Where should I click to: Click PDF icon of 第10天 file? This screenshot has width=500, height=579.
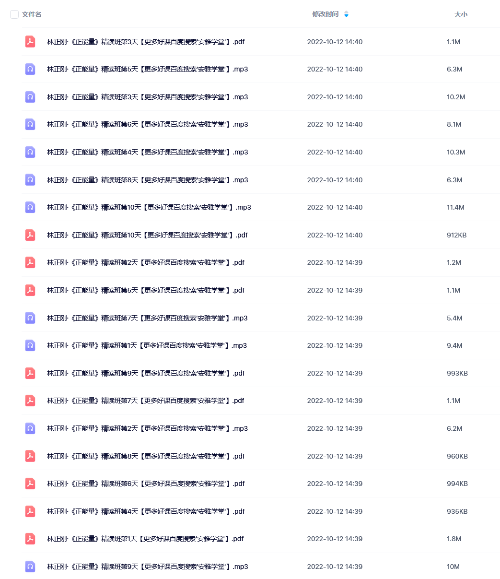[x=30, y=235]
